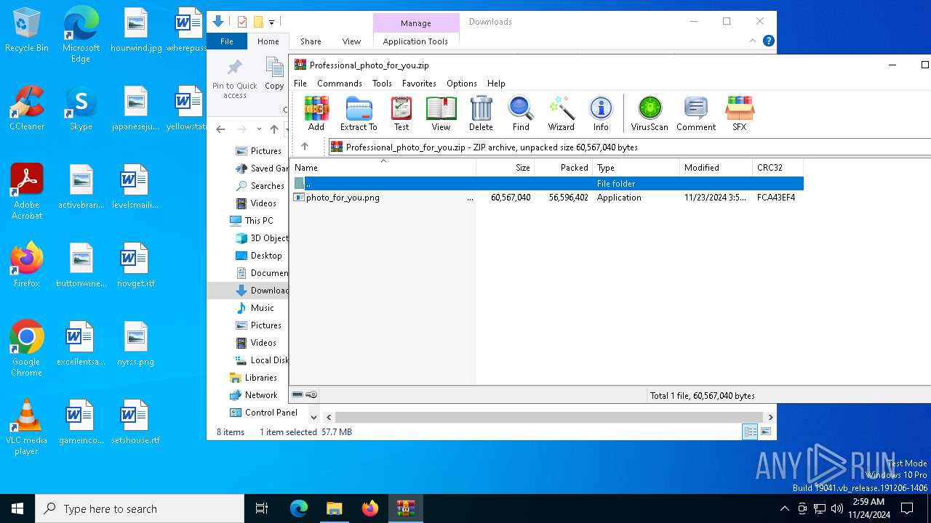Switch Explorer to large icons view

click(x=765, y=431)
